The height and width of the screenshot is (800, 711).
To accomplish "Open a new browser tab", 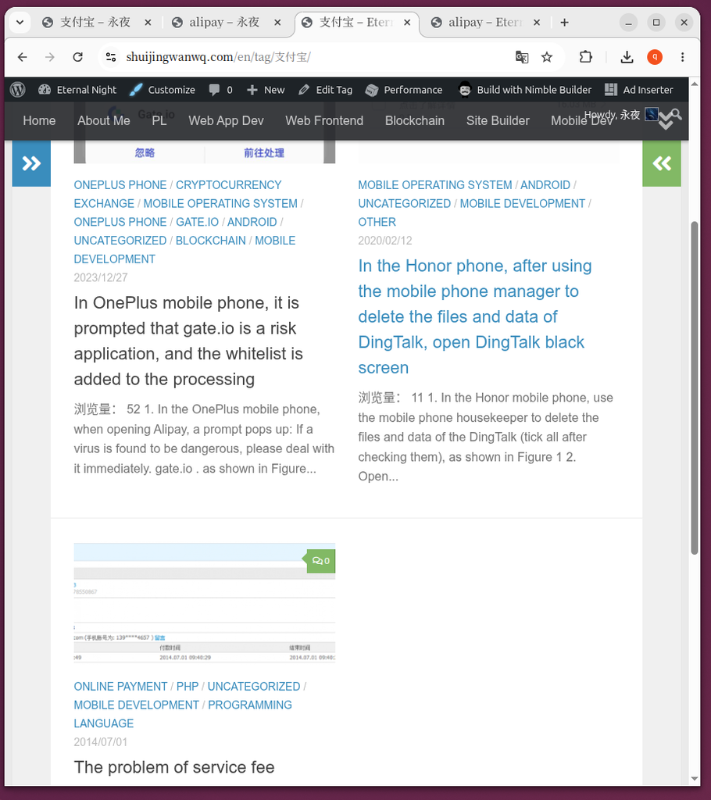I will (565, 23).
